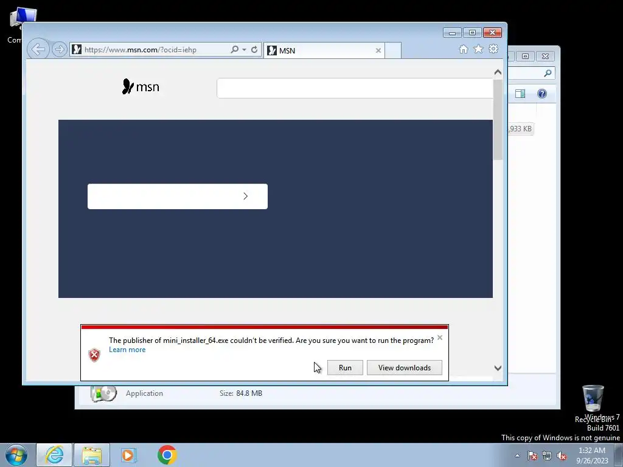
Task: Refresh the MSN page
Action: coord(254,50)
